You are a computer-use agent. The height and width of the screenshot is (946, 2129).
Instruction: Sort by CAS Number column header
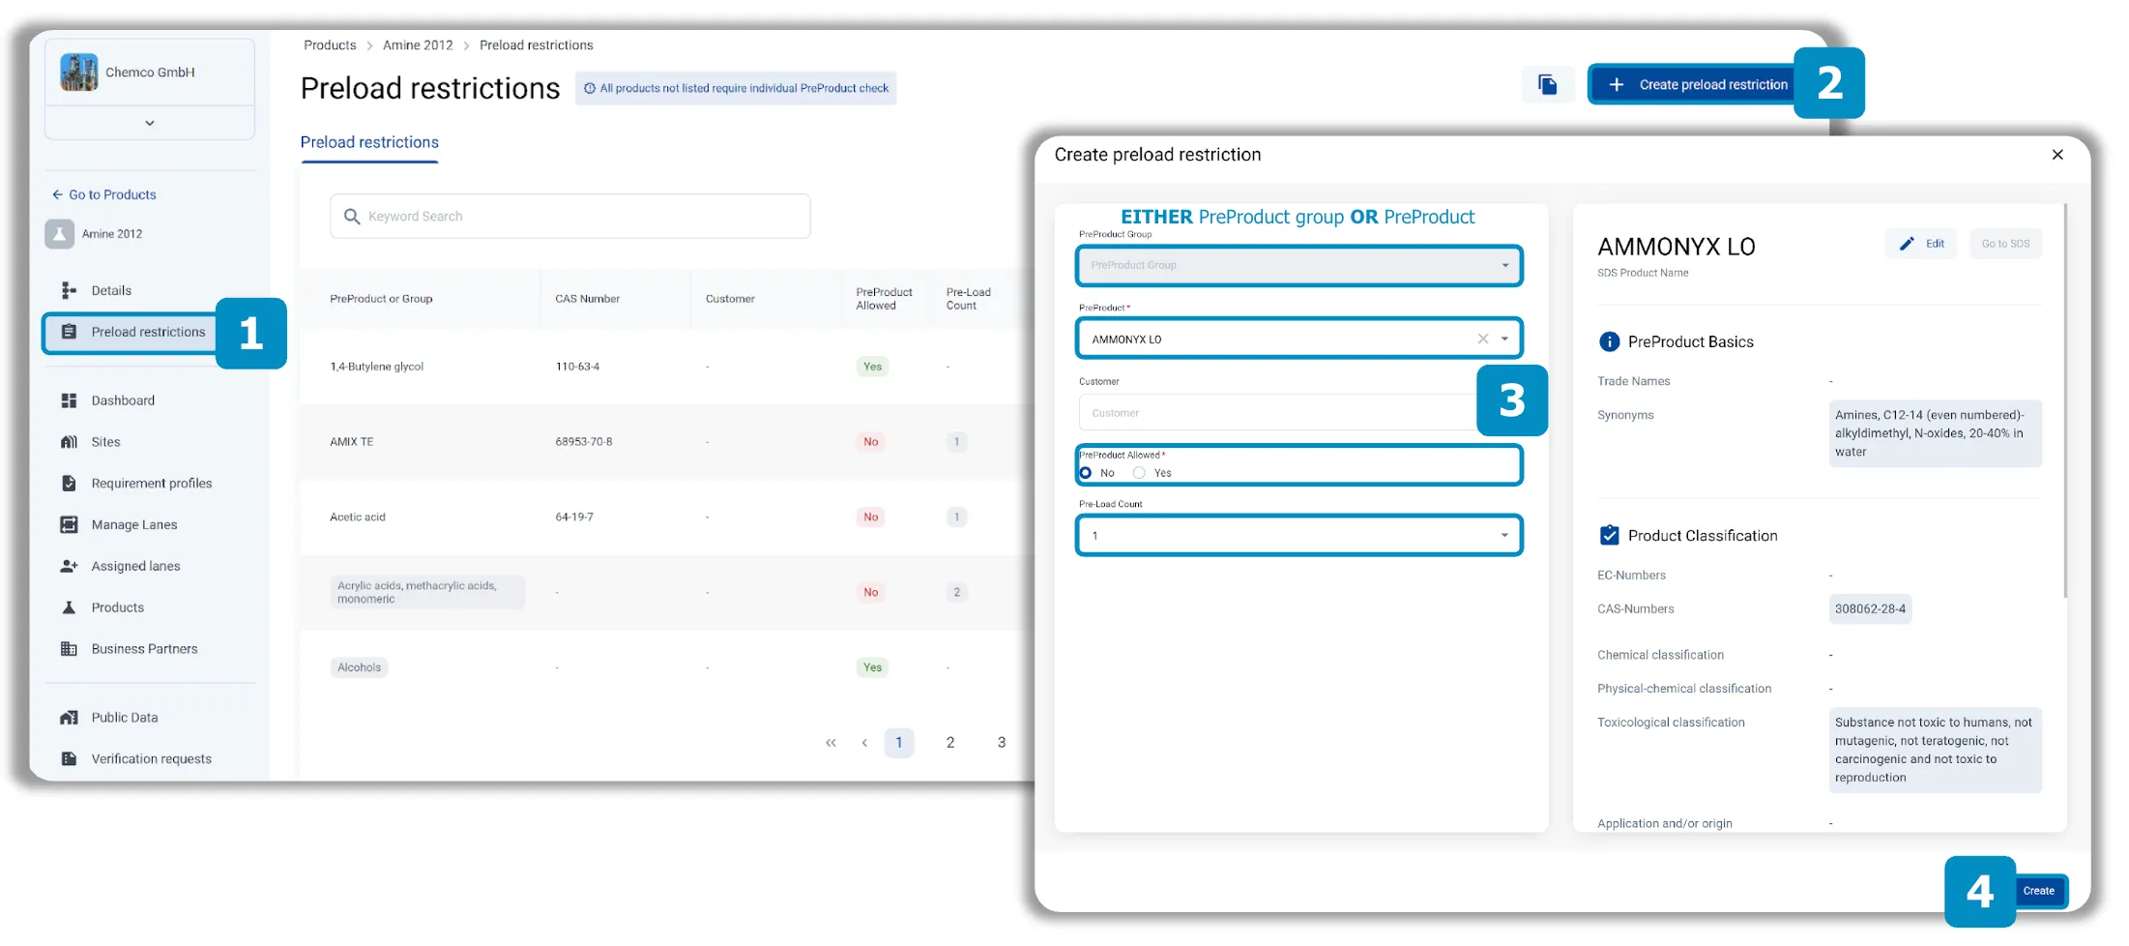tap(588, 299)
